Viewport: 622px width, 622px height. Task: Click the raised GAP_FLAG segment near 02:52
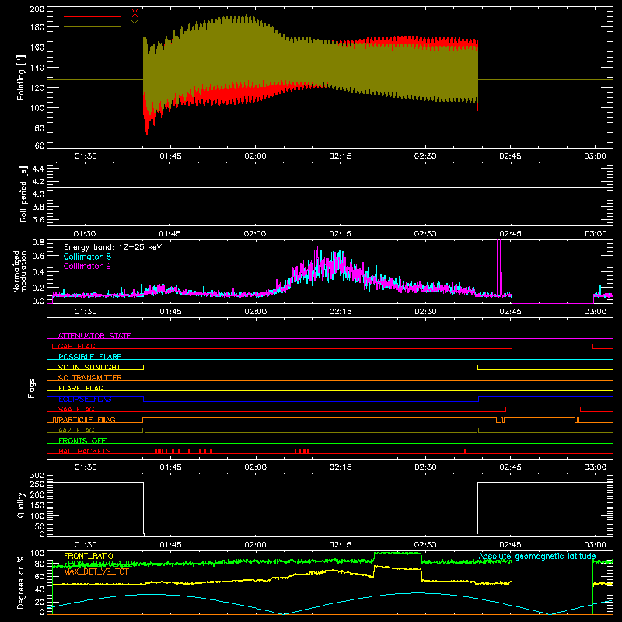pos(553,344)
